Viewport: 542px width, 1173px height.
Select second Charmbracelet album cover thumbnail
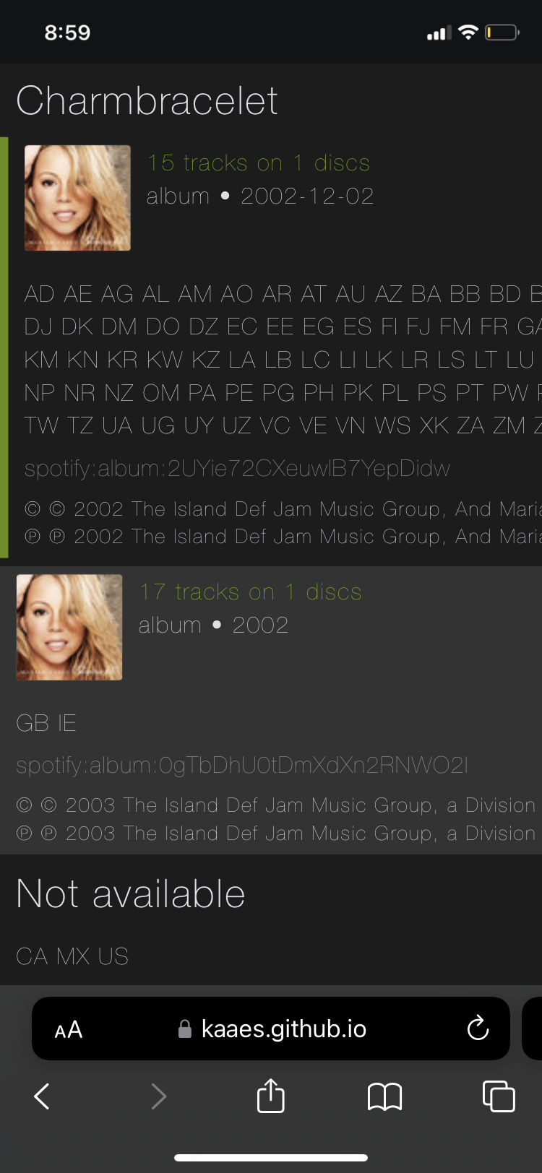(x=69, y=627)
